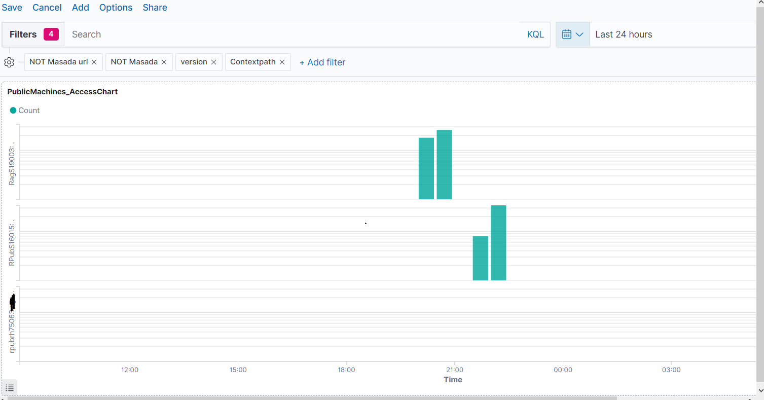This screenshot has height=400, width=764.
Task: Click the 00:00 time axis label
Action: coord(563,370)
